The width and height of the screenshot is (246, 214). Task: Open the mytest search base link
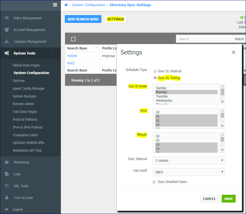point(72,56)
